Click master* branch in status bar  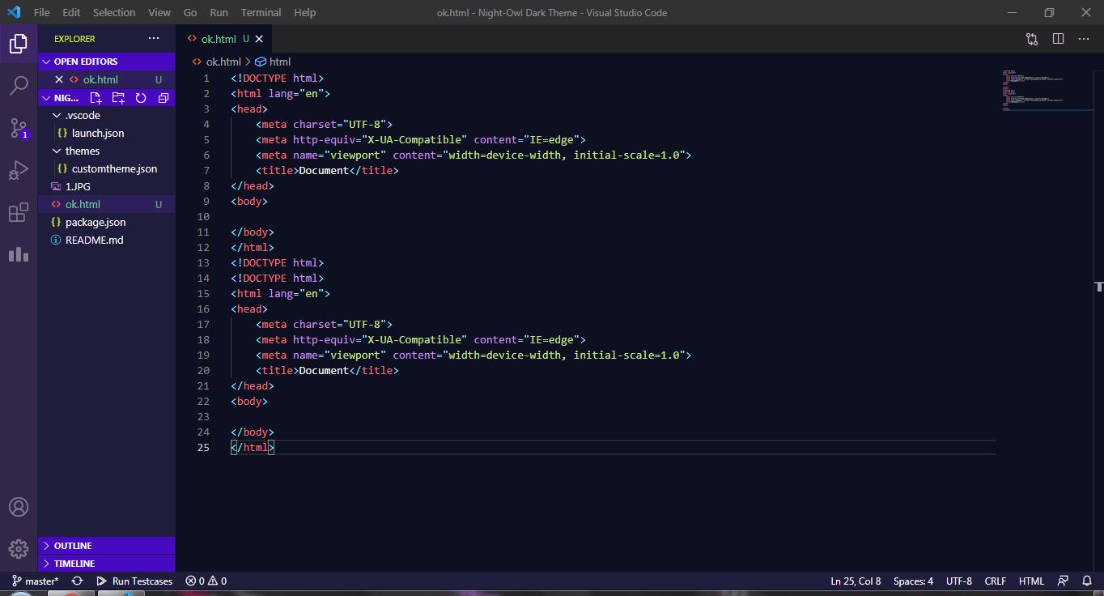click(35, 581)
